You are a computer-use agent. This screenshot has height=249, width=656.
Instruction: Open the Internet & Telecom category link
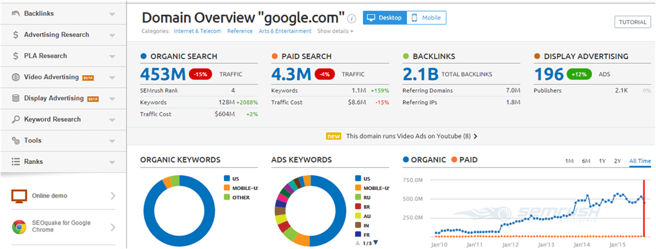tap(198, 31)
